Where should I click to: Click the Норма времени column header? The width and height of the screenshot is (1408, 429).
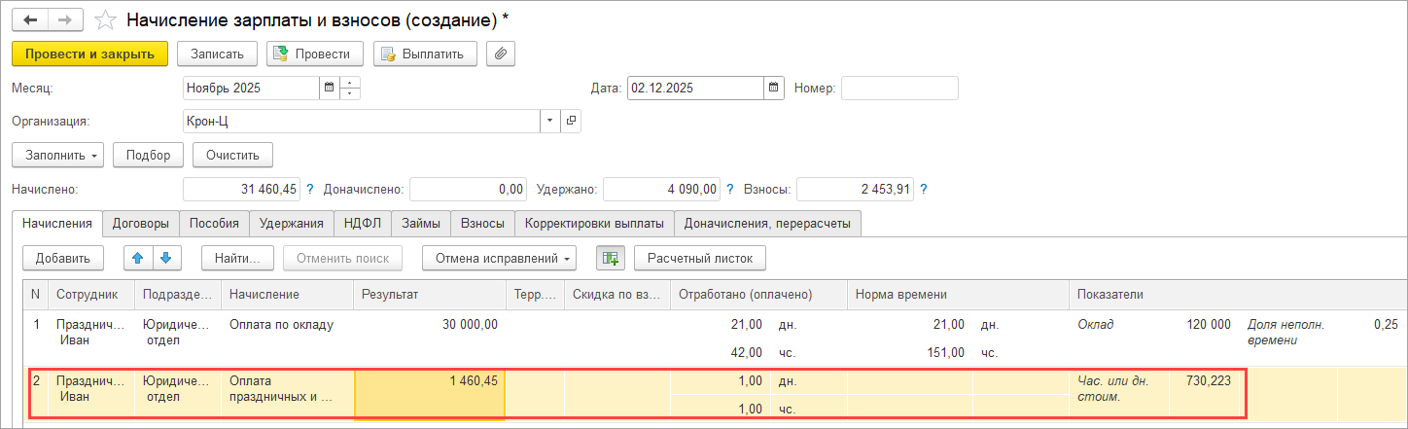point(958,294)
